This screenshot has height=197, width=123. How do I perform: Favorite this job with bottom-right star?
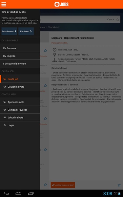click(119, 185)
